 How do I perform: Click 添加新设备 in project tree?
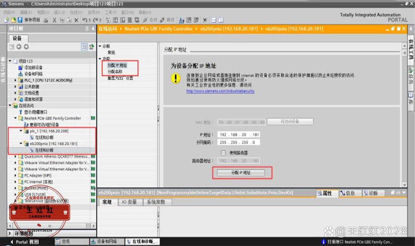coord(33,68)
